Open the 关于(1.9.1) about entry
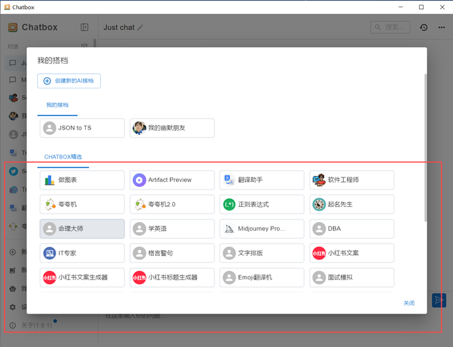453x347 pixels. click(31, 325)
